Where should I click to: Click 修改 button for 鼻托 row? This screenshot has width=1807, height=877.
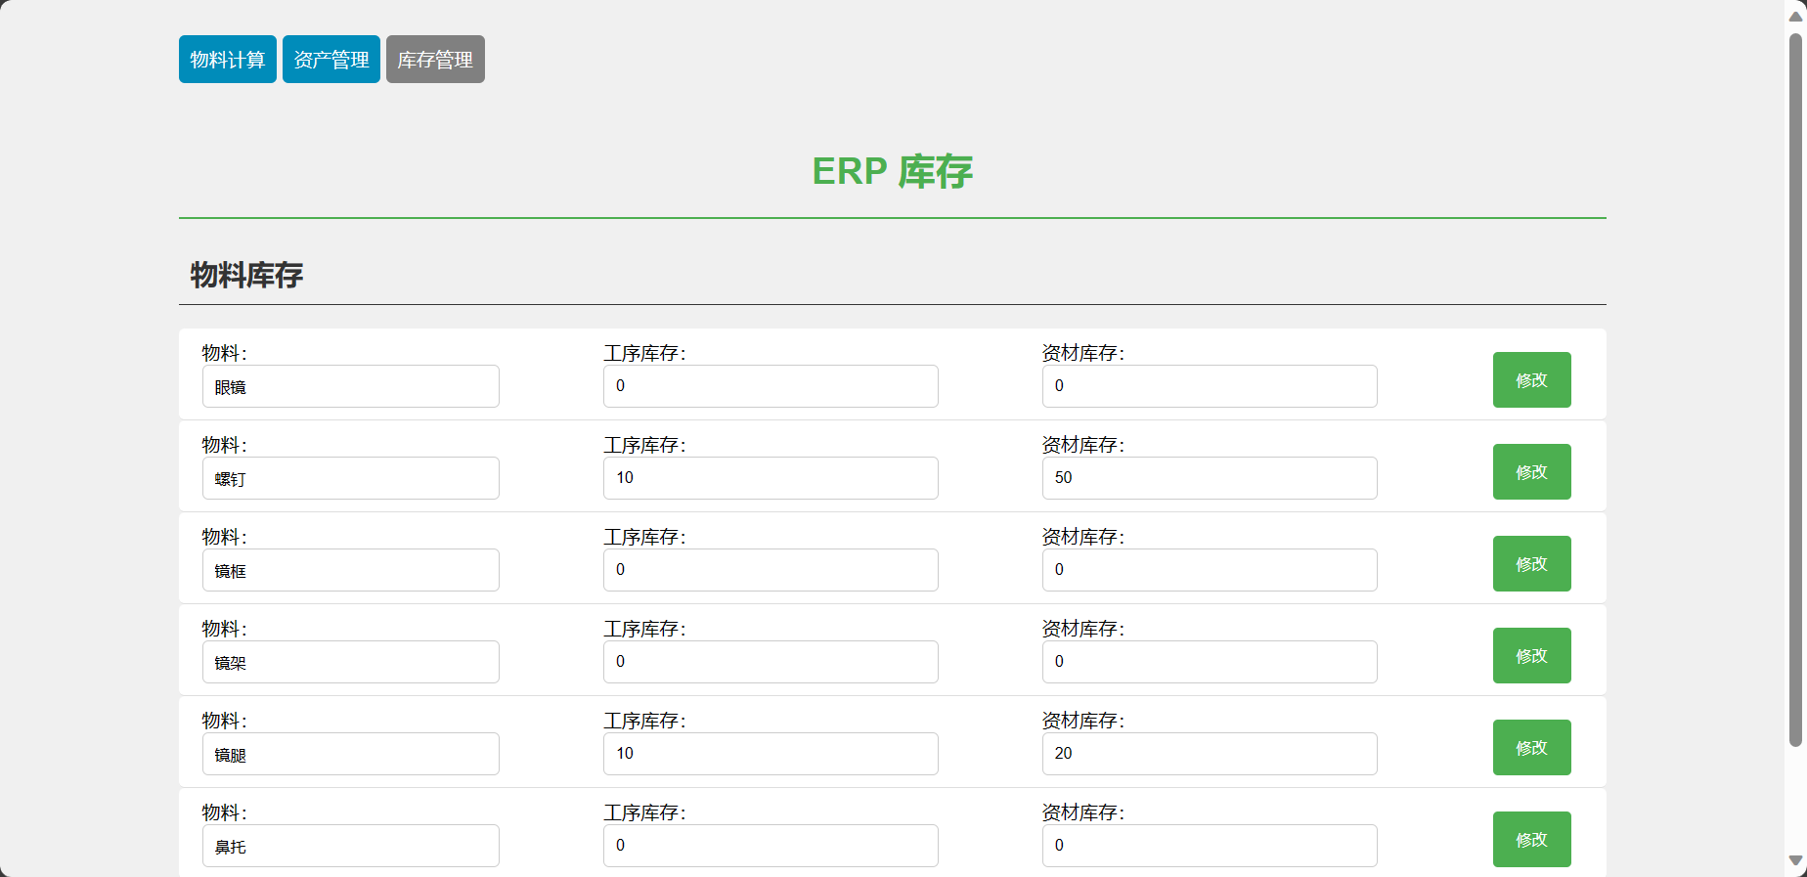pos(1531,840)
